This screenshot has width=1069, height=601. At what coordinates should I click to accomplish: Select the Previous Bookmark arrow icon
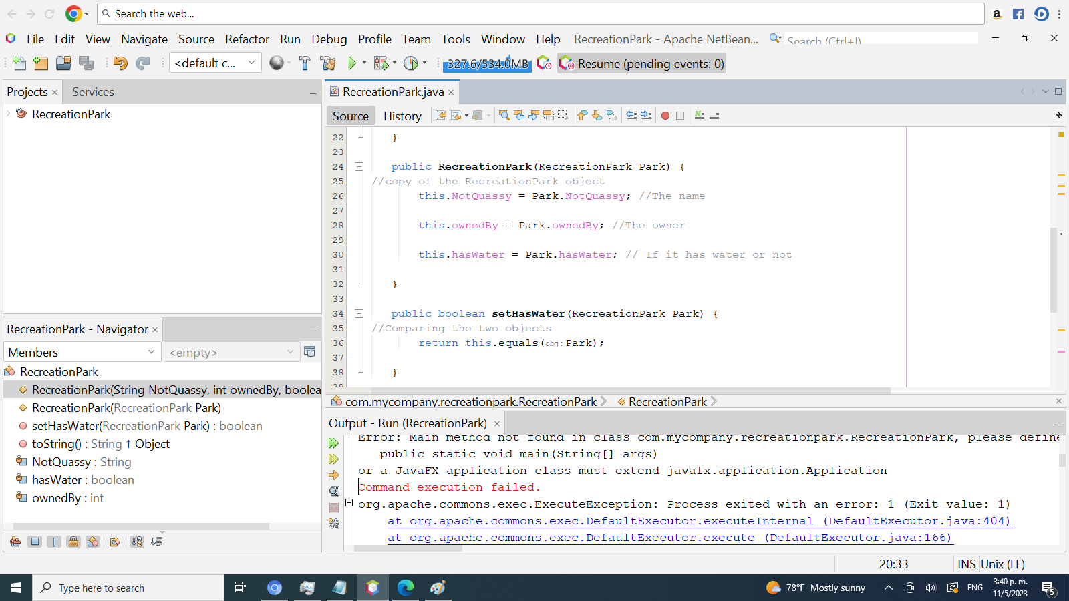[582, 115]
